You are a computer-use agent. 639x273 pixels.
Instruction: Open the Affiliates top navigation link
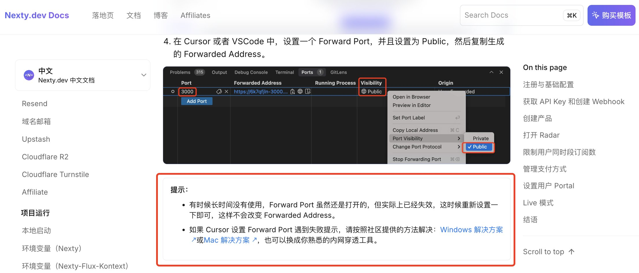195,15
